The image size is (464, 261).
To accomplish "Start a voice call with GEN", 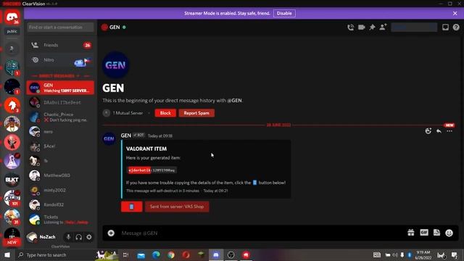I will click(x=351, y=28).
